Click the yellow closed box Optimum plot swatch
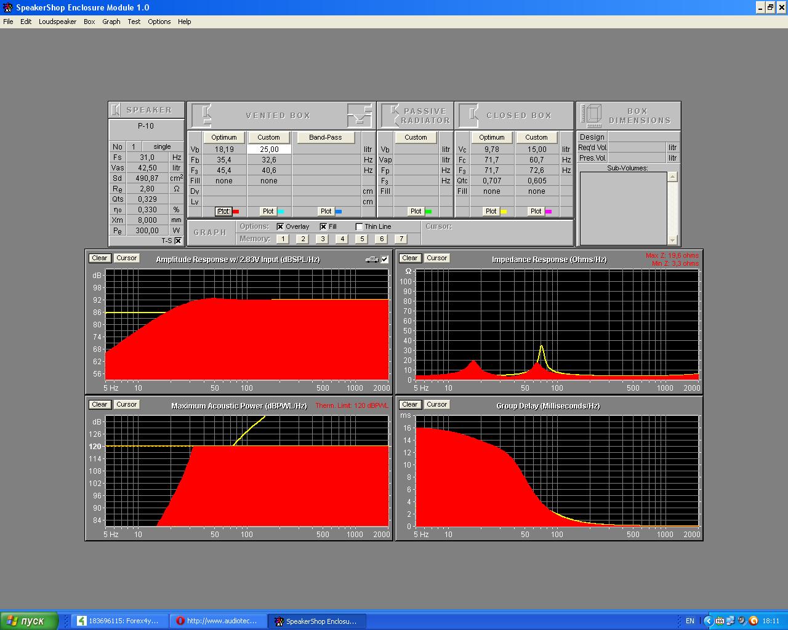Screen dimensions: 788x630 [504, 212]
